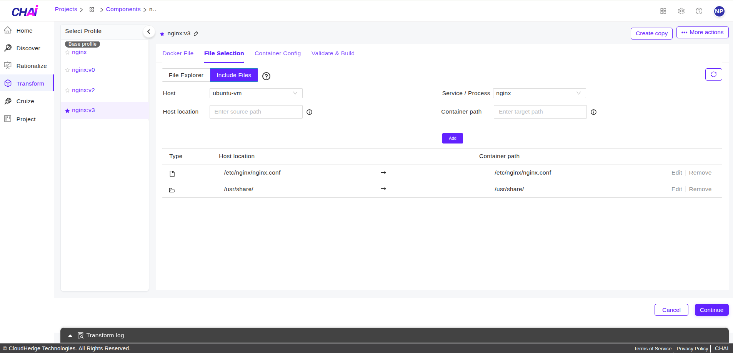Switch to the Container Config tab
733x353 pixels.
(278, 53)
